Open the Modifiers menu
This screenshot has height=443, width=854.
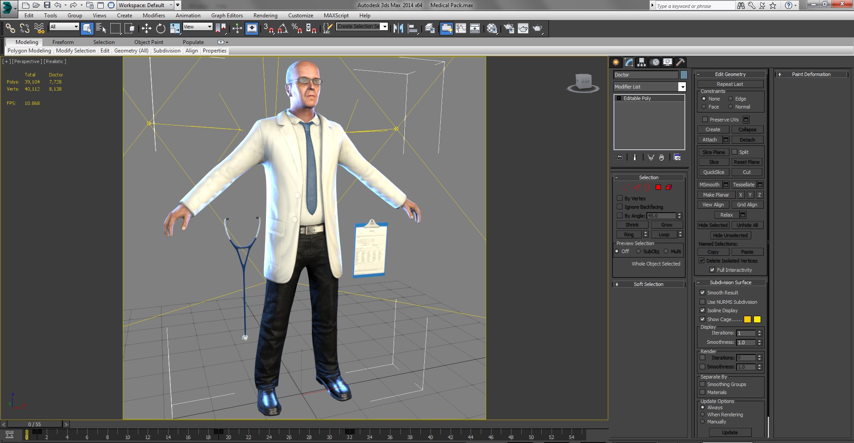[x=154, y=16]
